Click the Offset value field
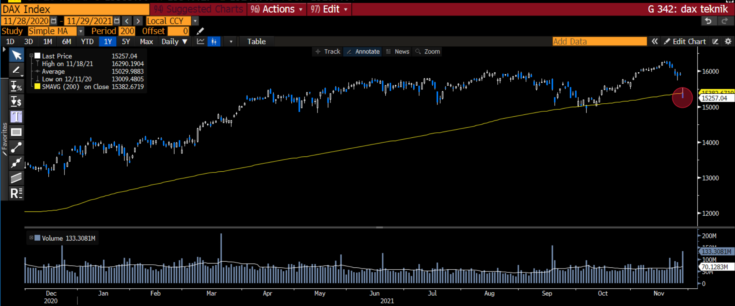 point(179,31)
